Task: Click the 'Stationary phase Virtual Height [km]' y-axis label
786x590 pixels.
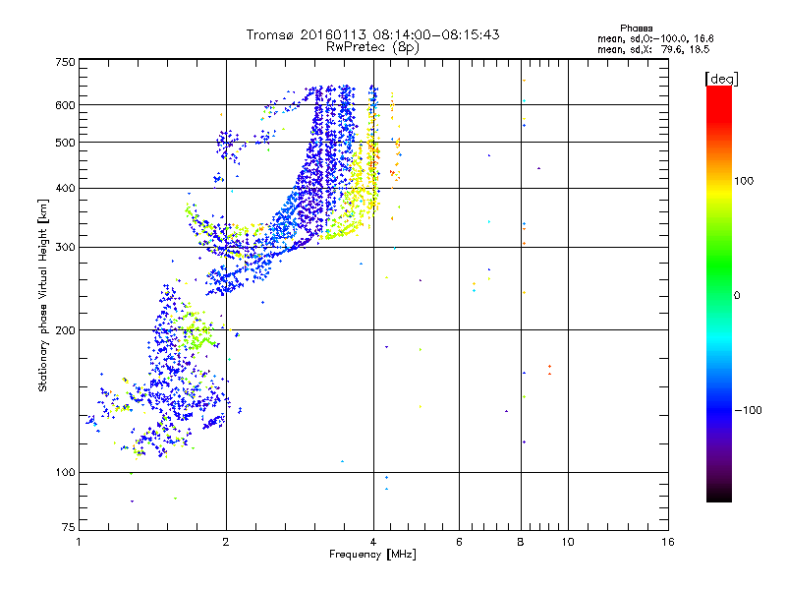Action: (x=43, y=295)
